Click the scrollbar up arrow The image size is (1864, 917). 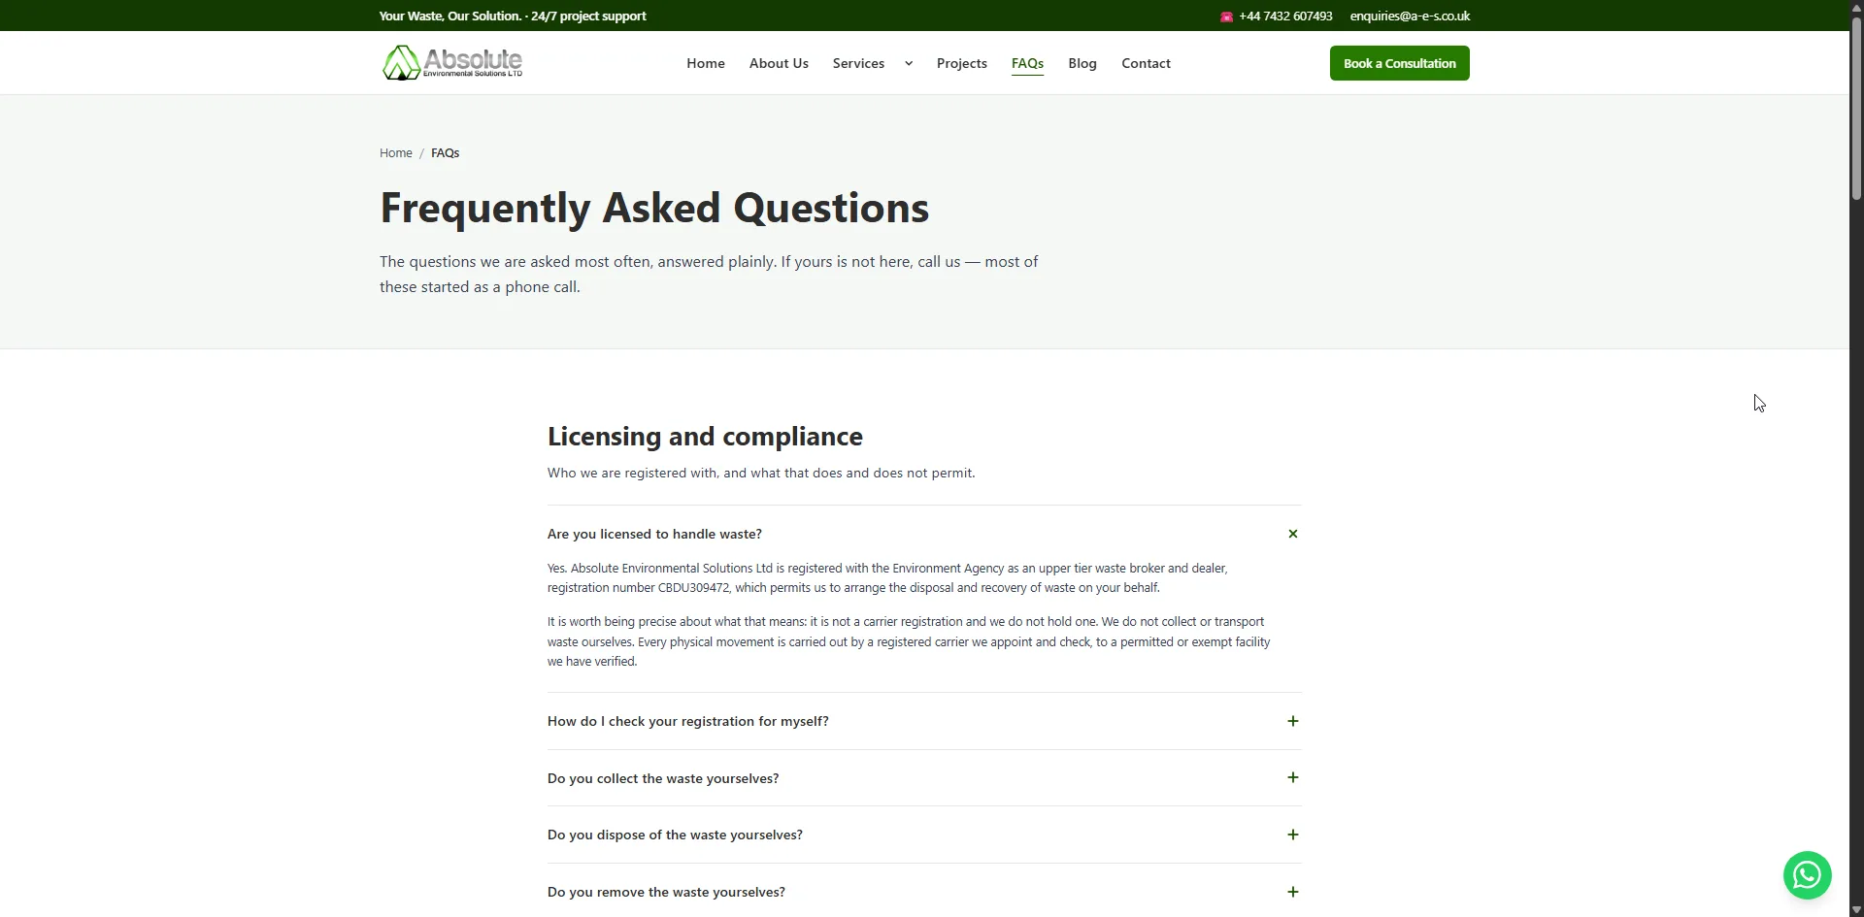tap(1856, 7)
